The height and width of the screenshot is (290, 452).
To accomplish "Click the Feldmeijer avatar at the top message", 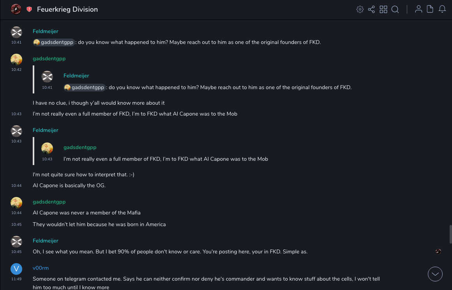I will pos(16,32).
